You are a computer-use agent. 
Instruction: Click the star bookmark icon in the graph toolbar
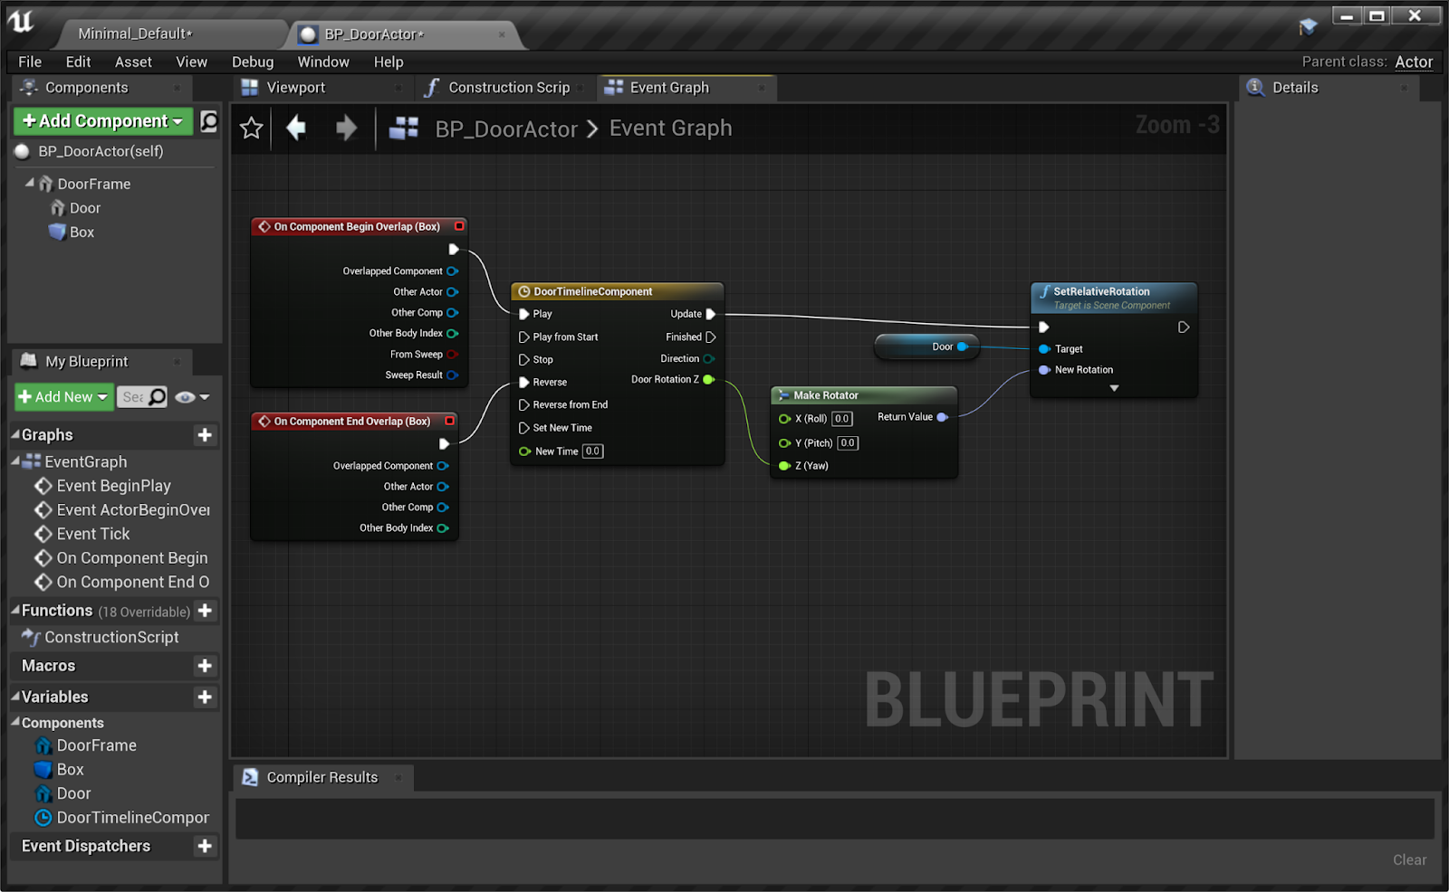pos(251,128)
